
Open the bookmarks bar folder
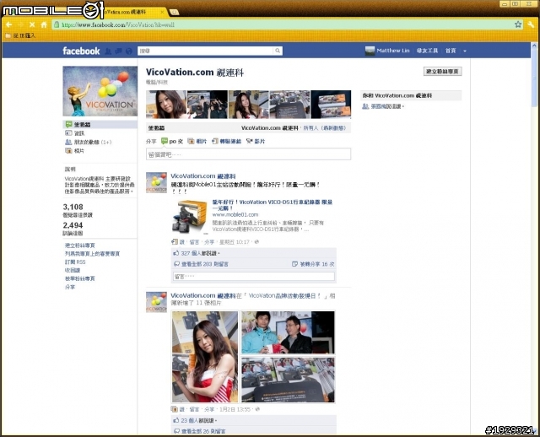pos(20,35)
